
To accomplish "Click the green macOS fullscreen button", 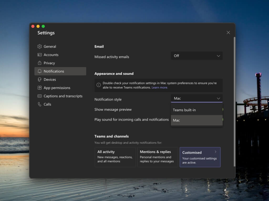I will click(x=43, y=26).
